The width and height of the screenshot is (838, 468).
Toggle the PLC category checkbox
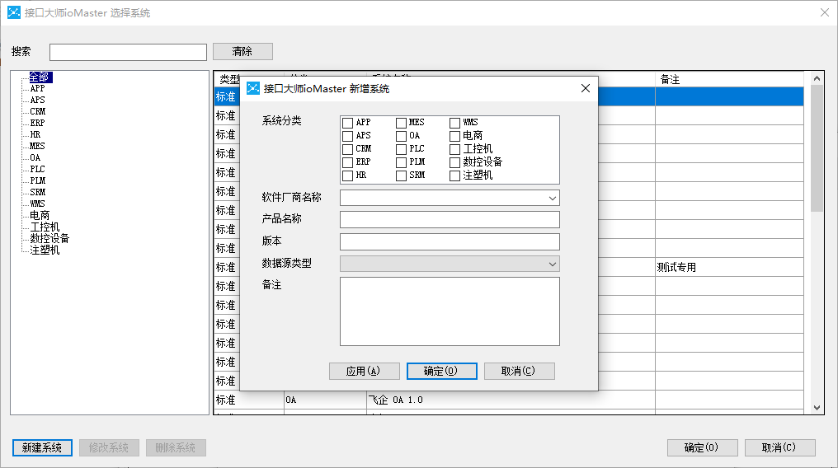click(402, 149)
